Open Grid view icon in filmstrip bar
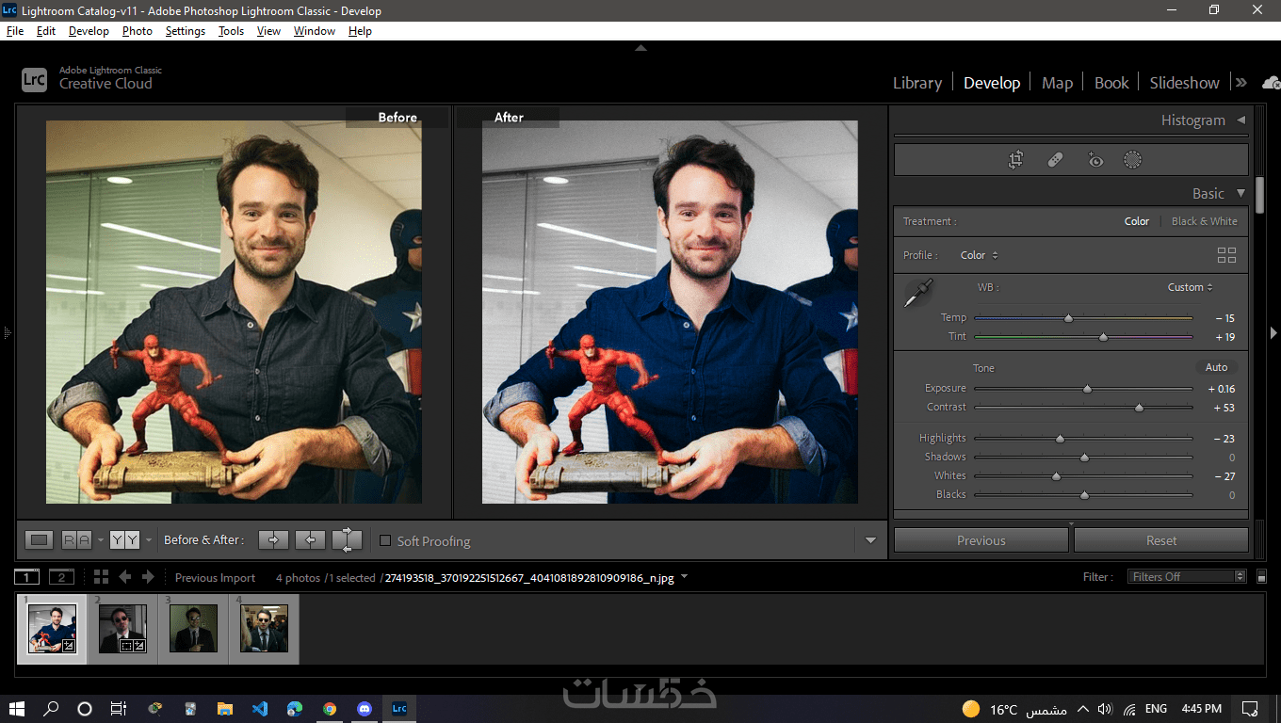The height and width of the screenshot is (723, 1281). pos(101,577)
